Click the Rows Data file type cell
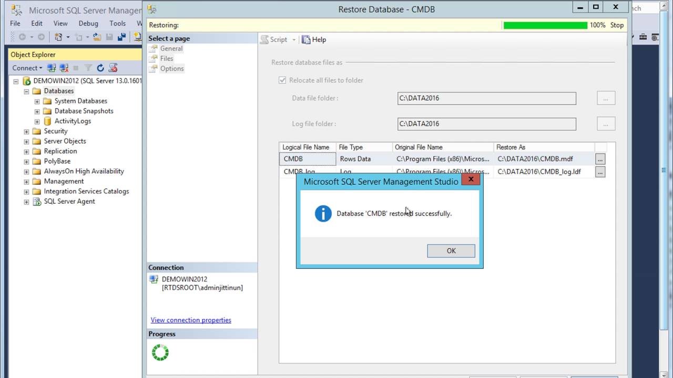673x378 pixels. [364, 159]
